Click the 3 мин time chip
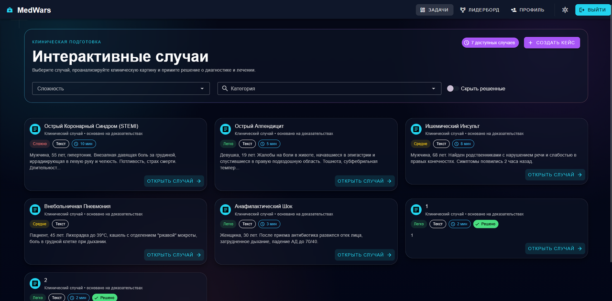The height and width of the screenshot is (301, 612). (x=269, y=224)
